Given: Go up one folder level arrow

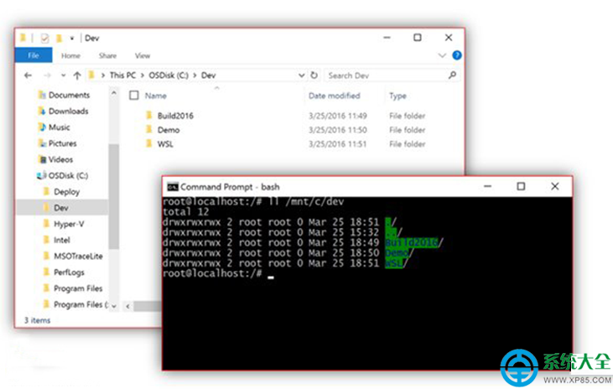Looking at the screenshot, I should (77, 75).
